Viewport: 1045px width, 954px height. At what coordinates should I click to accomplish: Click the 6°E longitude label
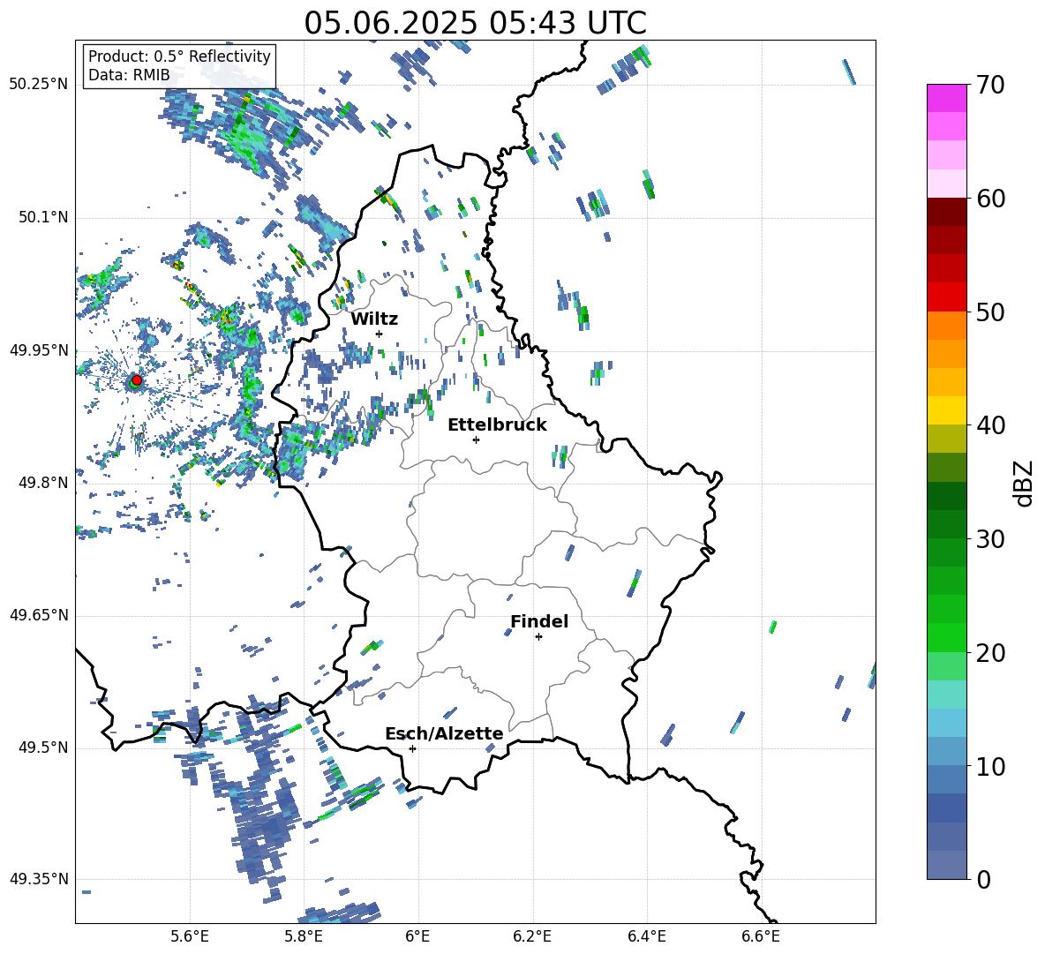tap(417, 936)
